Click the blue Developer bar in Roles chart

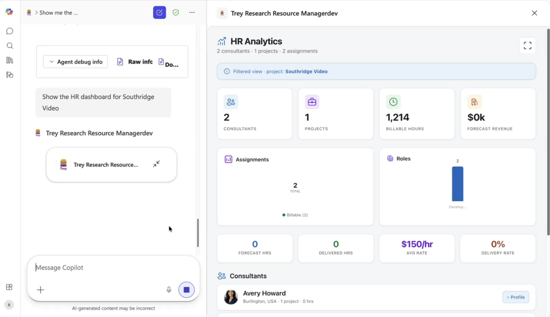click(x=457, y=184)
